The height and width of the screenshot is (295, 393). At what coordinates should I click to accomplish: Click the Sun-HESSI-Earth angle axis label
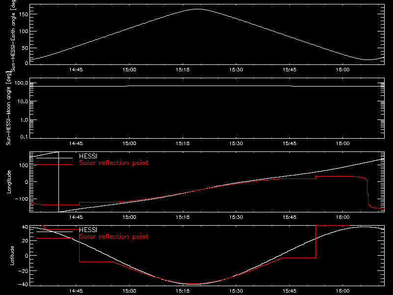(x=13, y=35)
